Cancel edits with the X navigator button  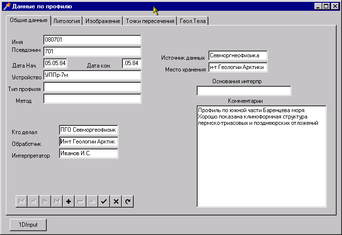click(116, 201)
